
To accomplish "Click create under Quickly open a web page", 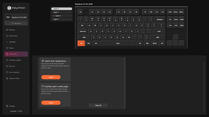I will [51, 103].
